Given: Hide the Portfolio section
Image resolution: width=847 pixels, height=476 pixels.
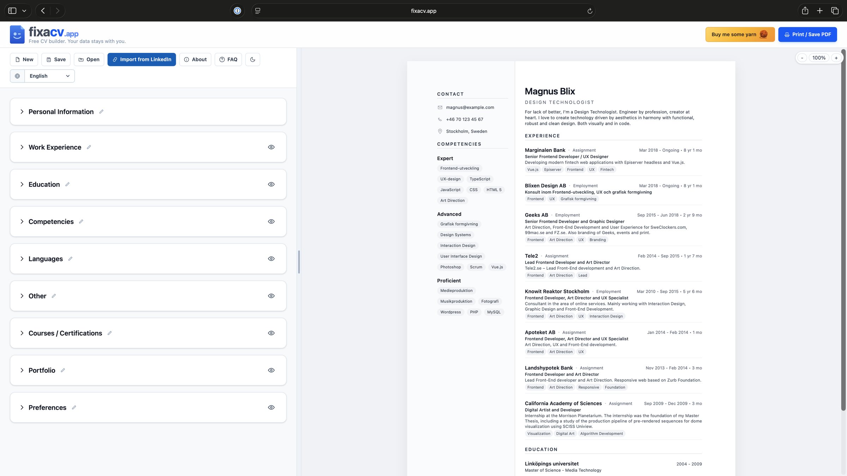Looking at the screenshot, I should tap(271, 370).
